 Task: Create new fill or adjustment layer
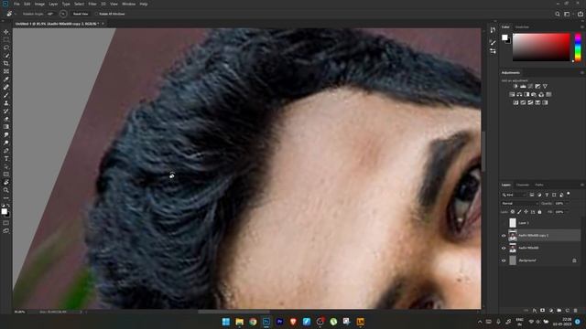(551, 311)
